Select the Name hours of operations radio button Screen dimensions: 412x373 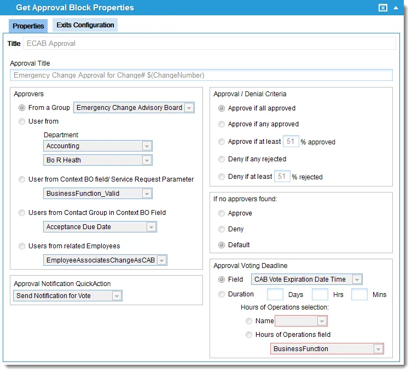click(249, 321)
